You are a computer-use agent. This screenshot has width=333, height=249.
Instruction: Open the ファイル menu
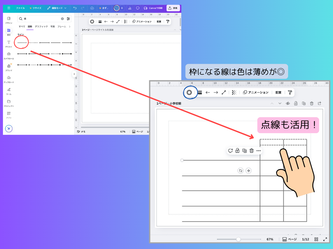tap(20, 8)
